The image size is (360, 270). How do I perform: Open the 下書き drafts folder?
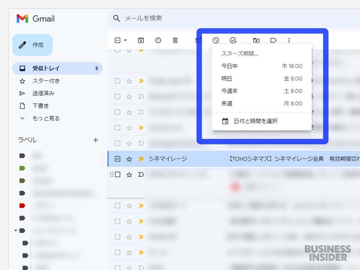(x=40, y=106)
